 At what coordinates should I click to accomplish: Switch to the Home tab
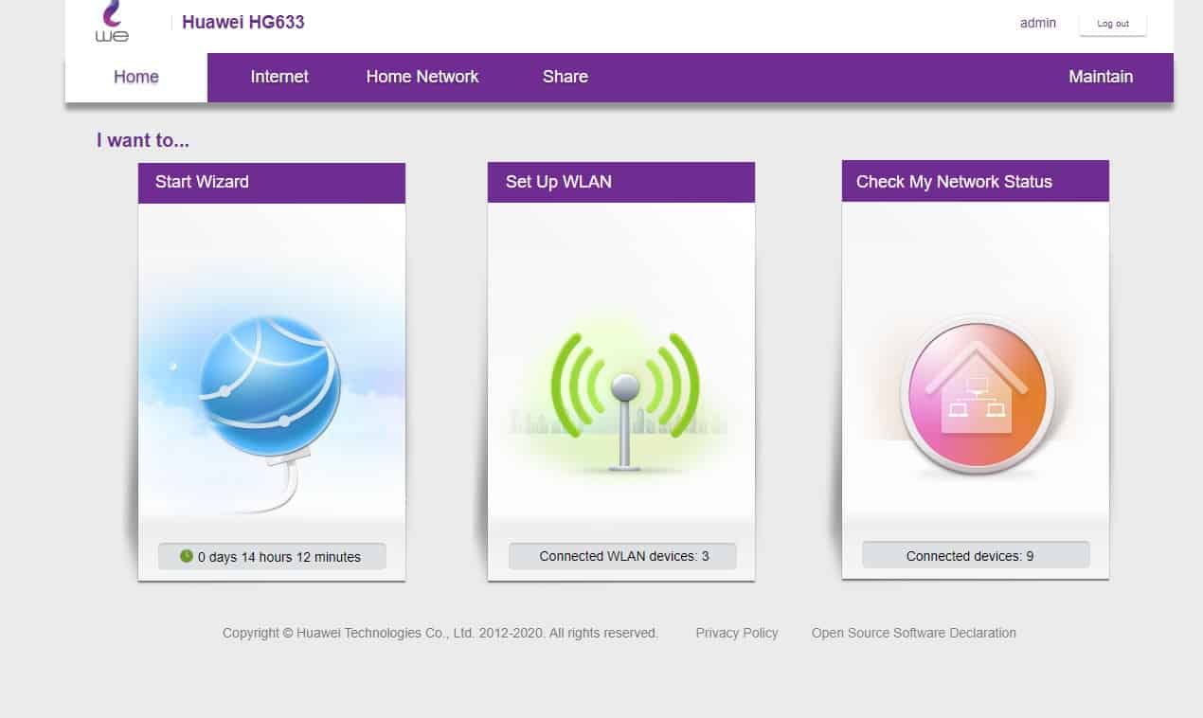pyautogui.click(x=136, y=77)
